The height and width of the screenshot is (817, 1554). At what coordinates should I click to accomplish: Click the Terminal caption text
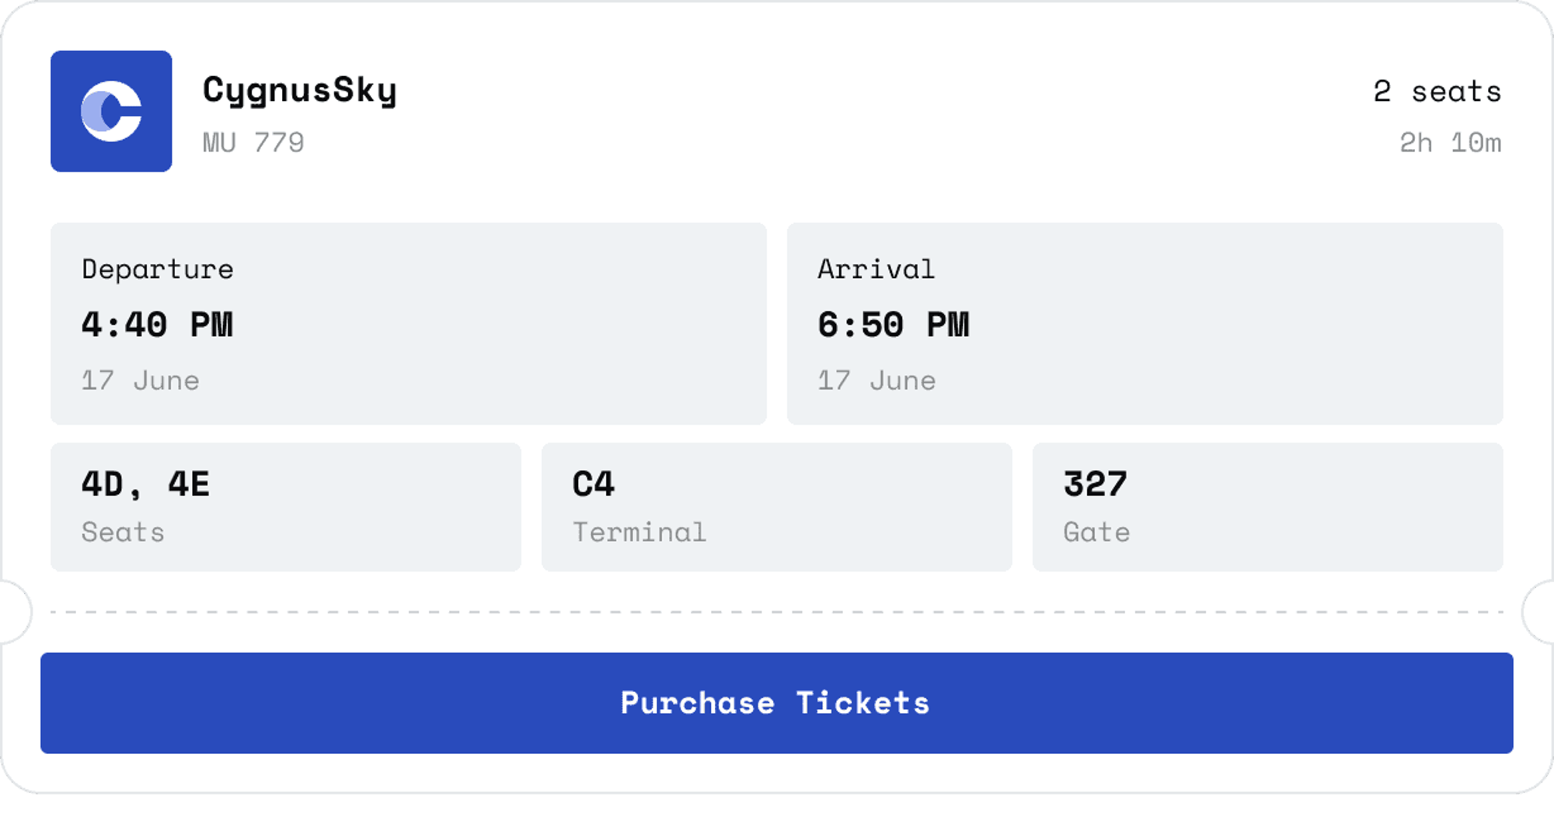click(x=639, y=533)
